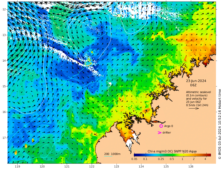Click the '0.5m/s (1kt 24h)' text
The height and width of the screenshot is (171, 221).
coord(197,105)
